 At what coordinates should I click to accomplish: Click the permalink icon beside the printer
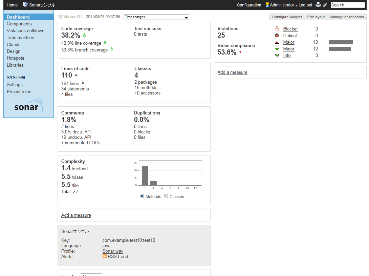(325, 5)
